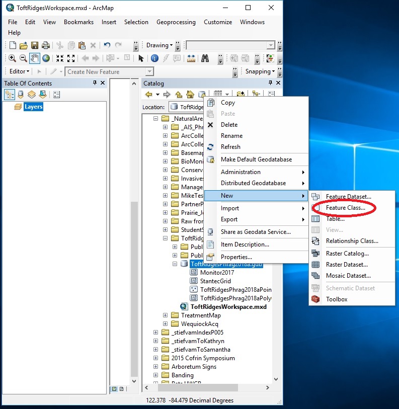
Task: Select the Zoom In magnifier tool
Action: (x=12, y=58)
